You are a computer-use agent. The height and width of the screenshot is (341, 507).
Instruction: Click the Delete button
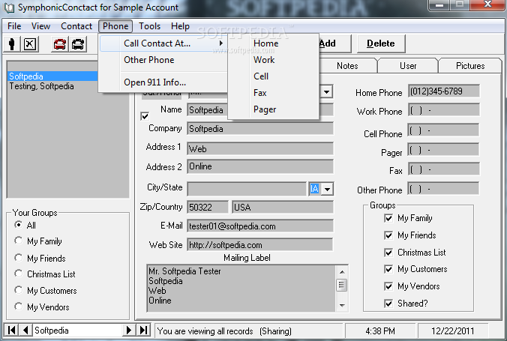[x=381, y=43]
